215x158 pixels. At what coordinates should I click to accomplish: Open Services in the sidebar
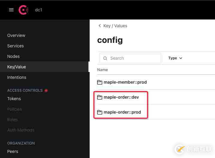pyautogui.click(x=15, y=46)
